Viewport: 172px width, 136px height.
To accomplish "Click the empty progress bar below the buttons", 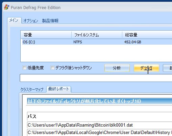I will pos(96,78).
